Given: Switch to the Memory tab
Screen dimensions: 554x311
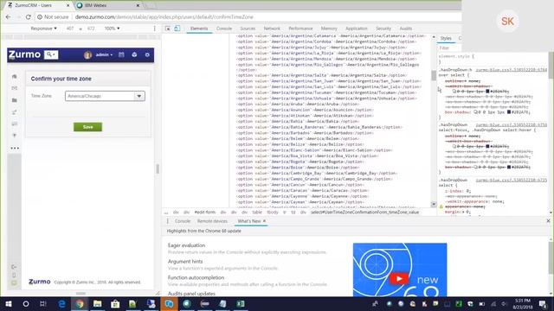Looking at the screenshot, I should pos(329,29).
